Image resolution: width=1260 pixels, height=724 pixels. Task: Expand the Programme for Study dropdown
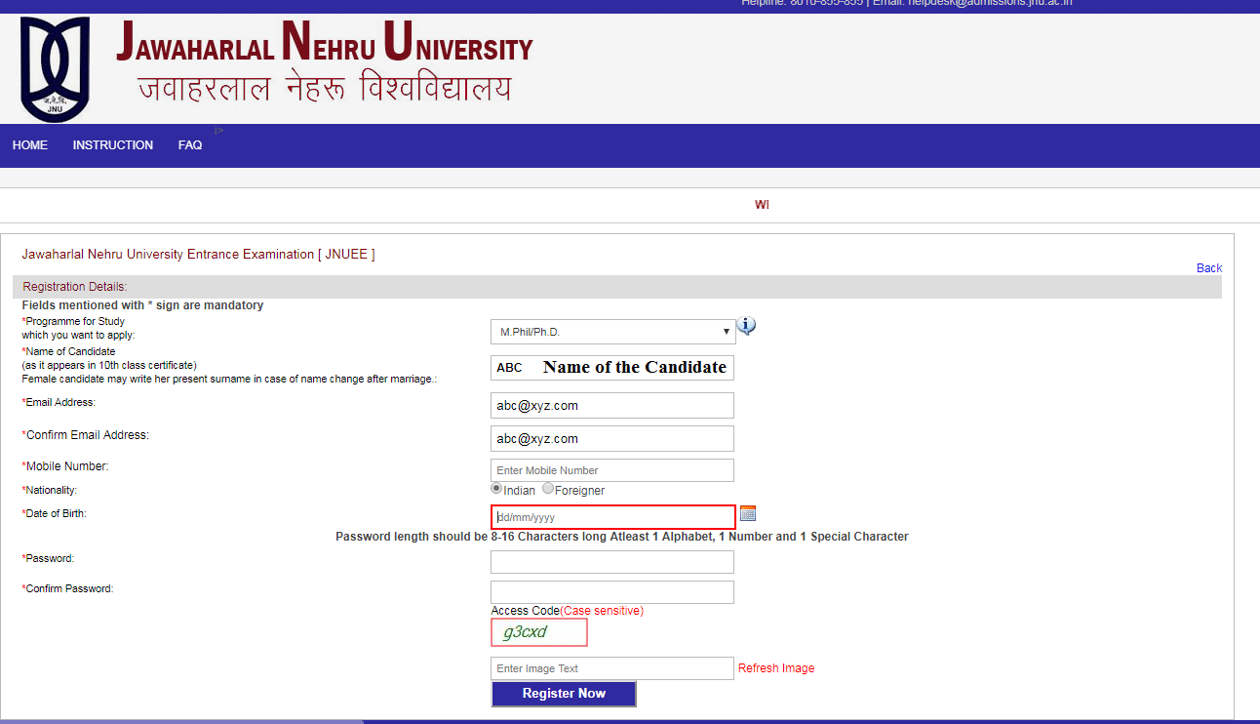pyautogui.click(x=612, y=332)
